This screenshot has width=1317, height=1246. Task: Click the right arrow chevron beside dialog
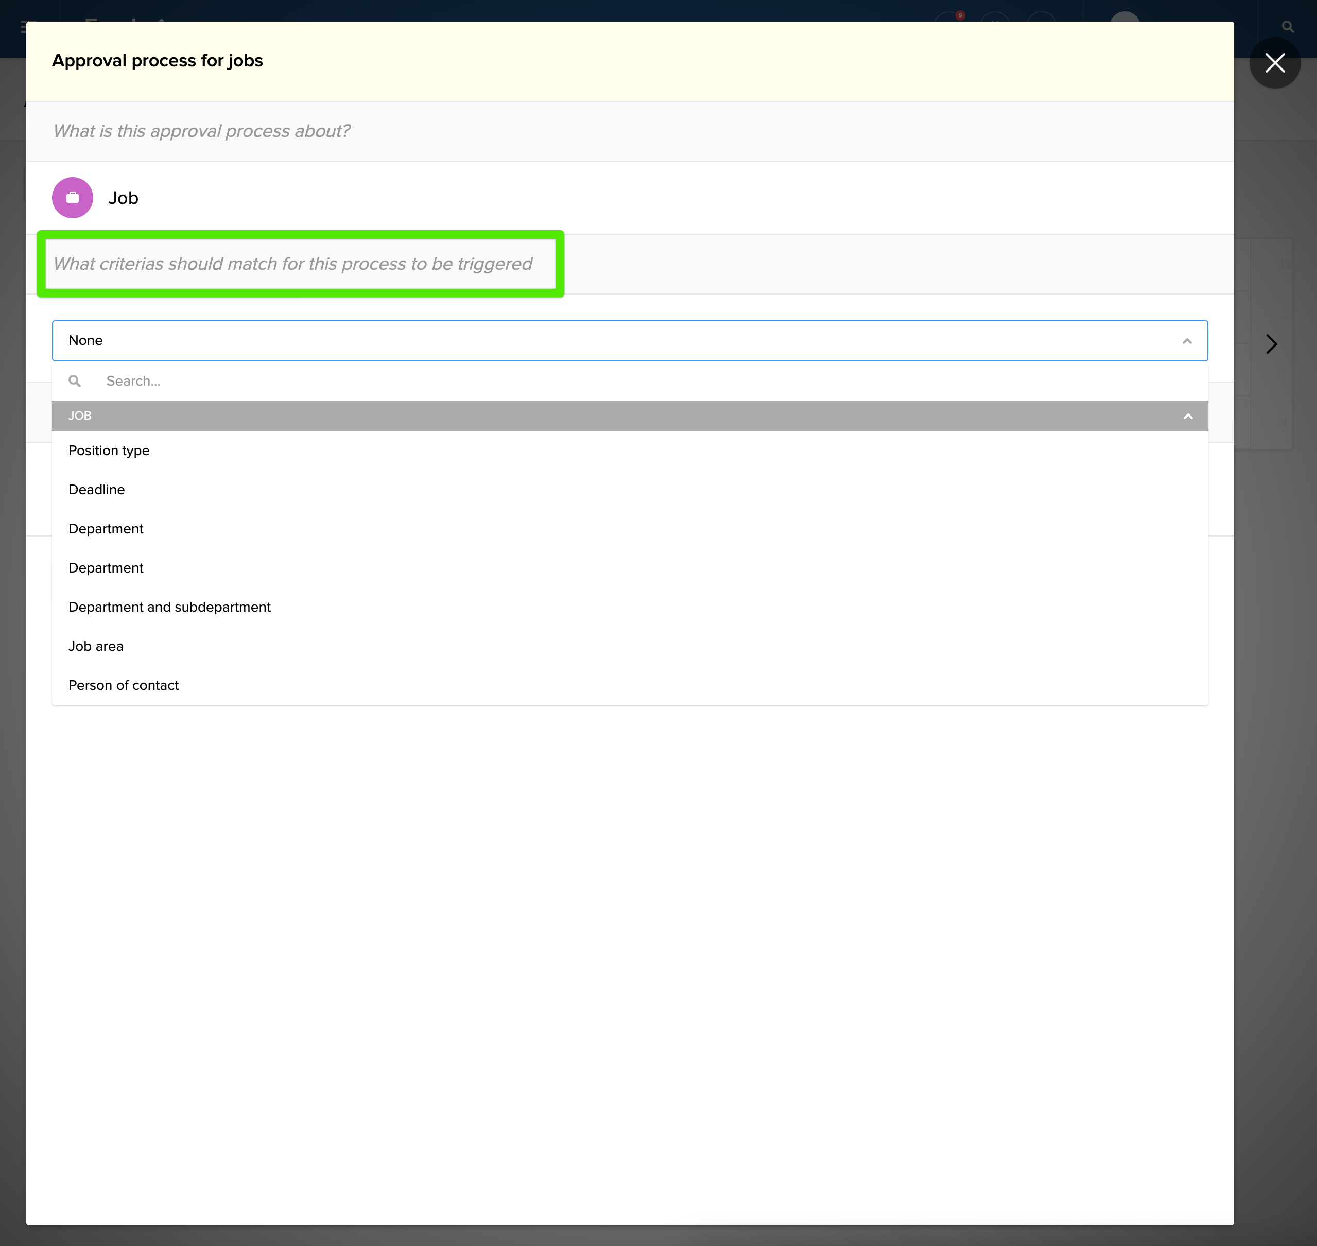1271,343
